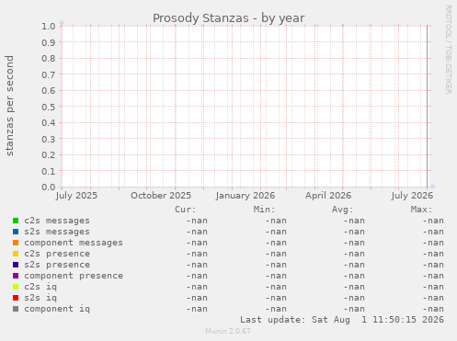Click the 'July 2025' x-axis label

click(x=76, y=196)
